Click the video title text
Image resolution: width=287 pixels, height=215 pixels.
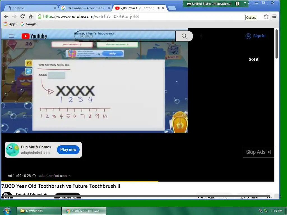pyautogui.click(x=61, y=186)
